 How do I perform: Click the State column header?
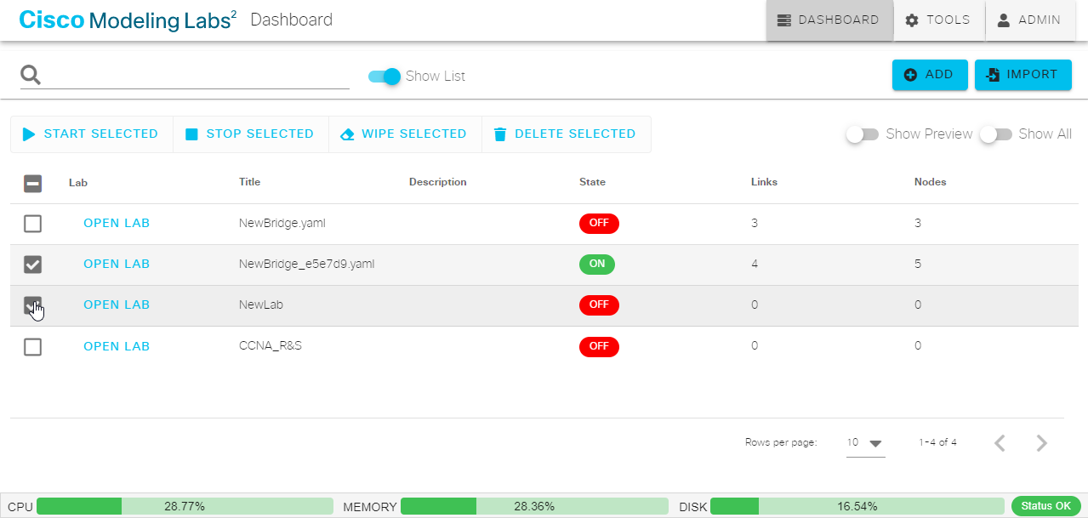(x=593, y=182)
